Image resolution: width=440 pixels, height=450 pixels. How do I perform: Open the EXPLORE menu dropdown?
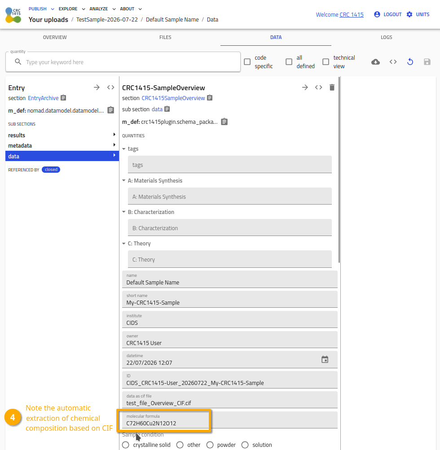coord(72,9)
